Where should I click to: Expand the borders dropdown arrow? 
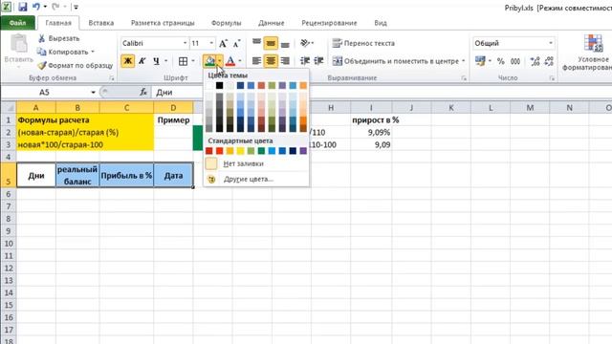coord(193,61)
